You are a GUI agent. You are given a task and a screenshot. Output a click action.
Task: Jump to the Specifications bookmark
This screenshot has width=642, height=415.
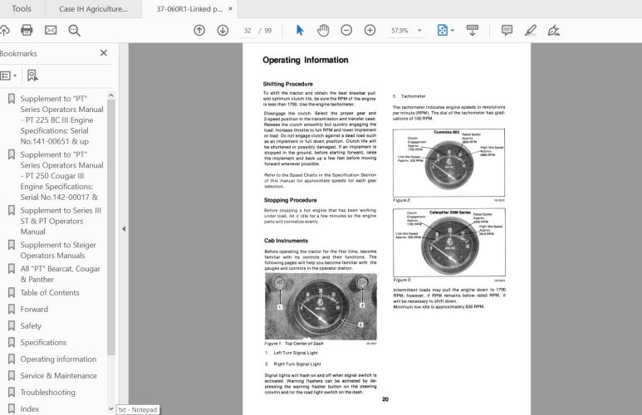click(x=43, y=342)
